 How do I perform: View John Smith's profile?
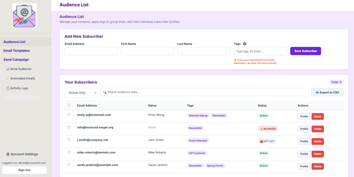304,142
